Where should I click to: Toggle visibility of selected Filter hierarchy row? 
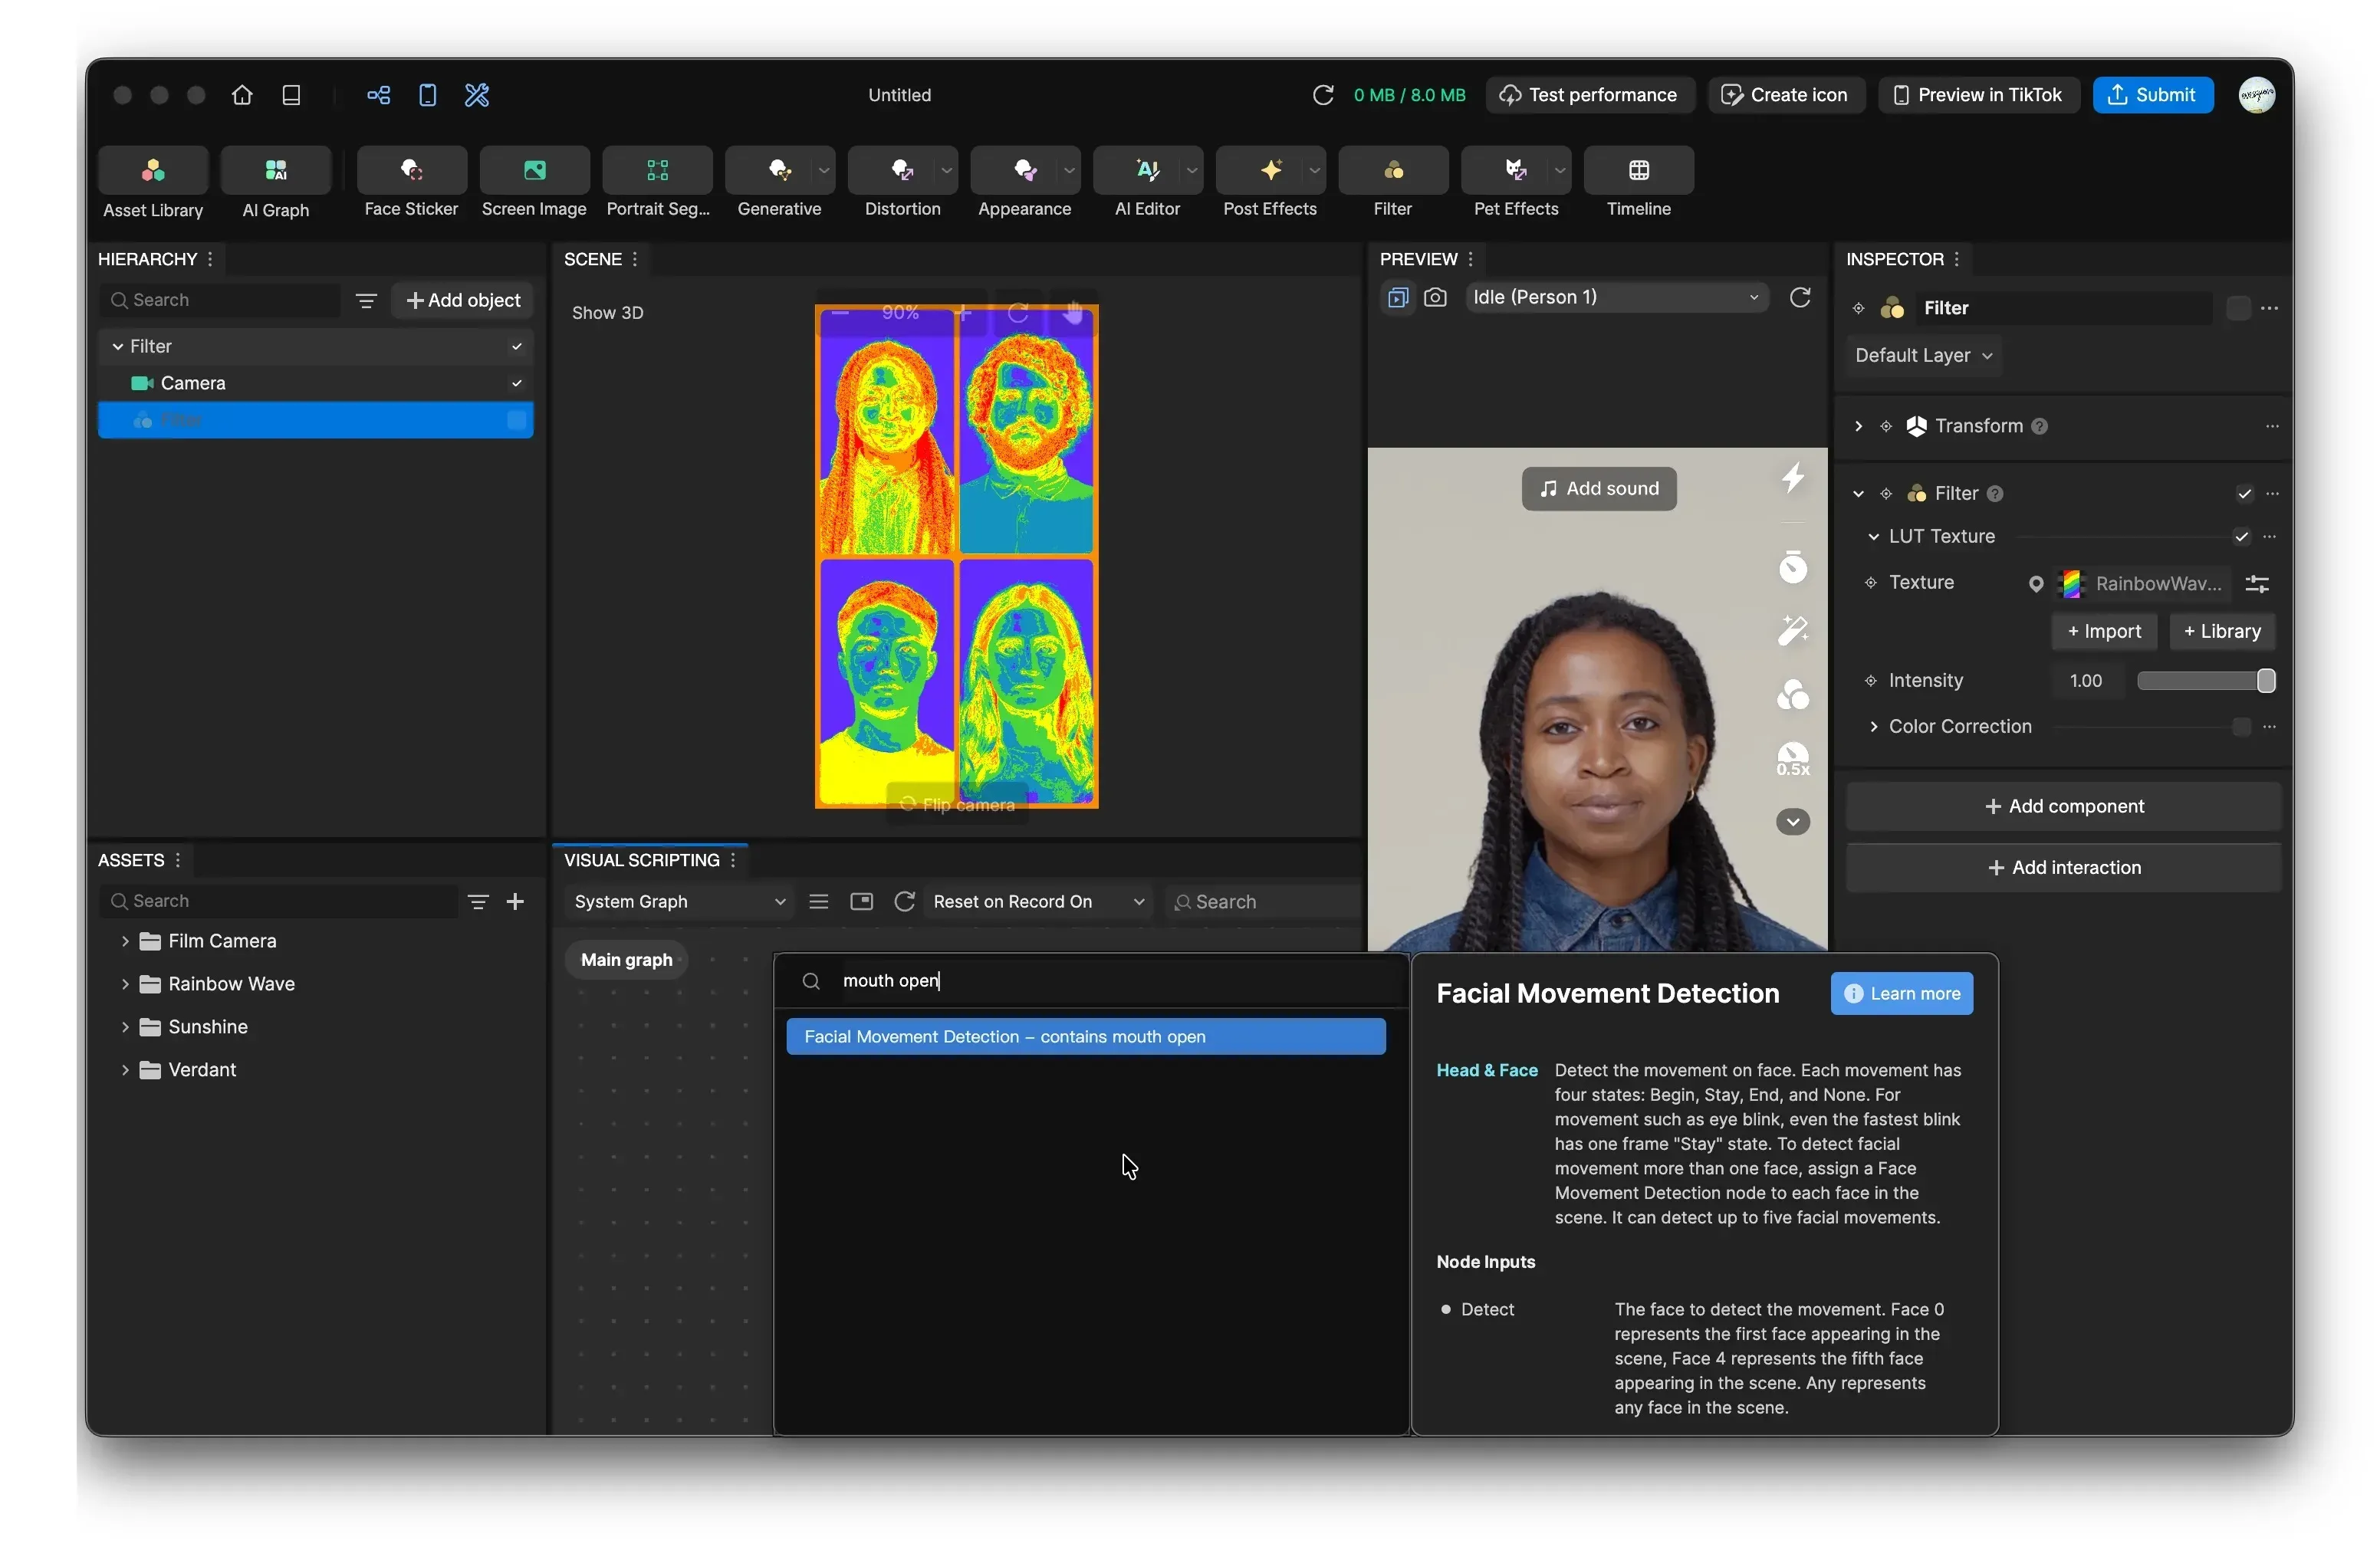[516, 421]
